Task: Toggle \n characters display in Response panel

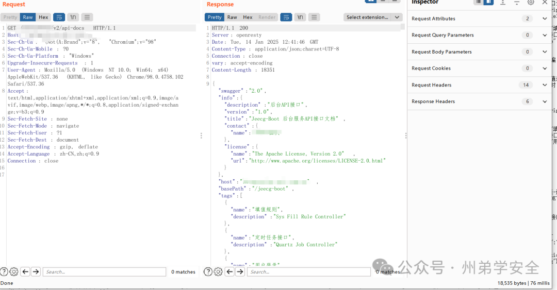Action: click(300, 17)
